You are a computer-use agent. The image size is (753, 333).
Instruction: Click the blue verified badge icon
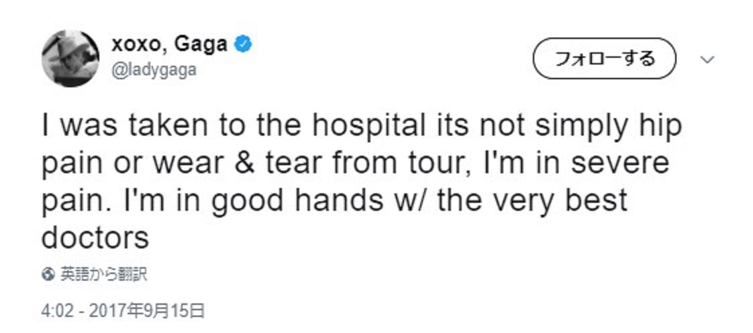tap(242, 45)
